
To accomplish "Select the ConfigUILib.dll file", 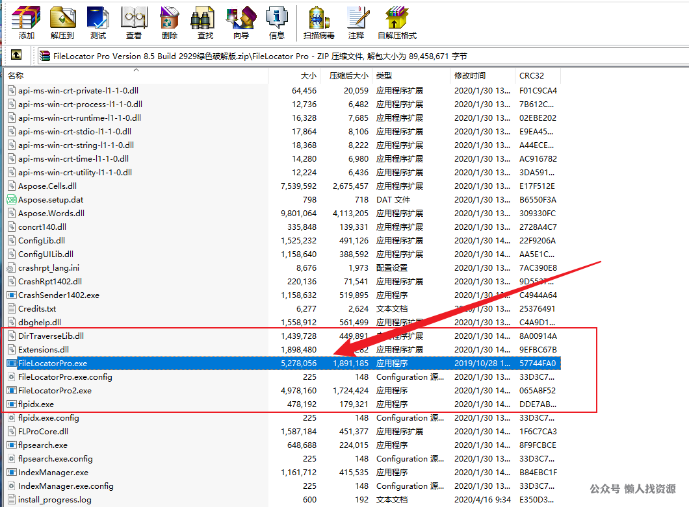I will tap(45, 254).
